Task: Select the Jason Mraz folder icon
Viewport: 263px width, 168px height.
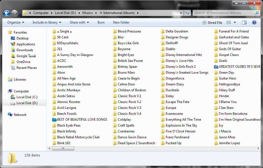Action: (x=216, y=137)
